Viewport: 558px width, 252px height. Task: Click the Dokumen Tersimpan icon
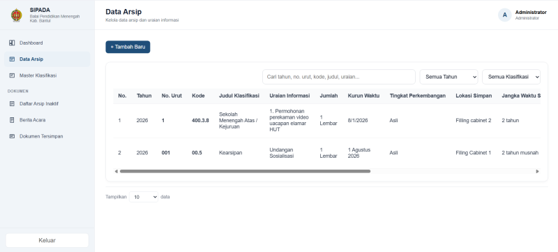pos(12,136)
